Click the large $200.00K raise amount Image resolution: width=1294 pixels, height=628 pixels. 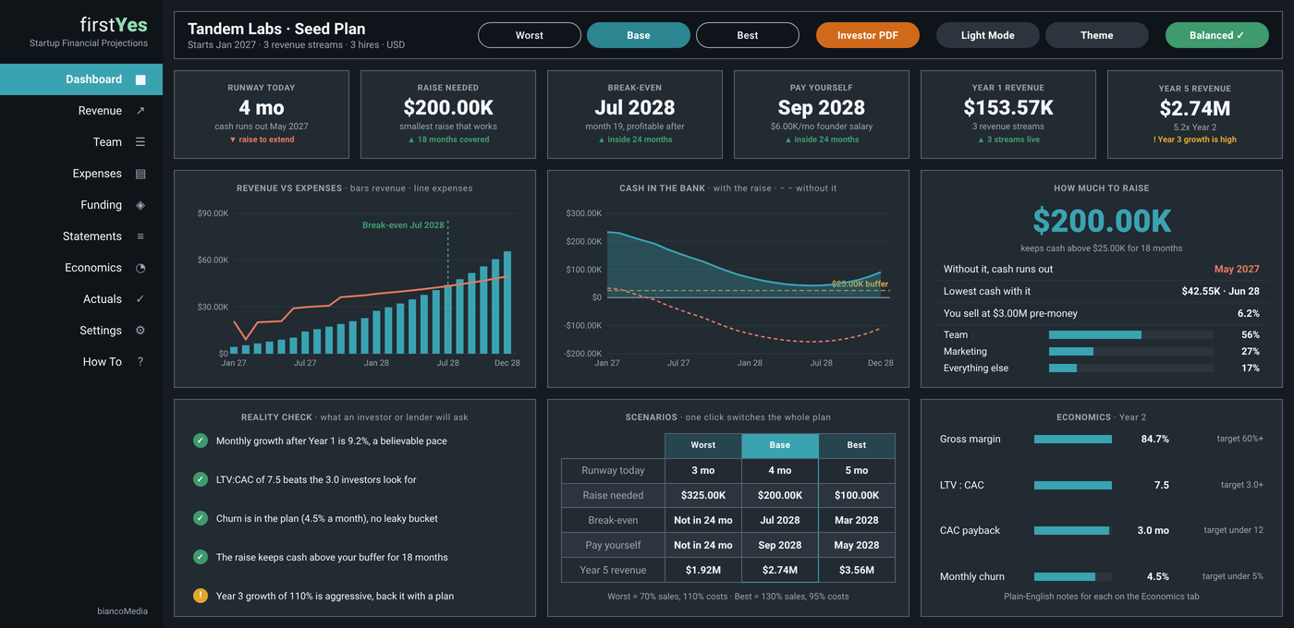pyautogui.click(x=1102, y=222)
